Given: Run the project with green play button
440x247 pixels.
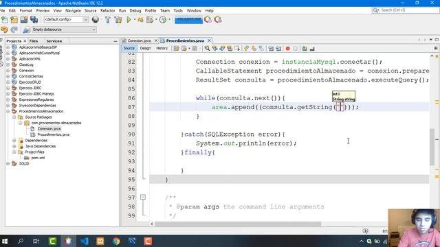Looking at the screenshot, I should point(129,20).
